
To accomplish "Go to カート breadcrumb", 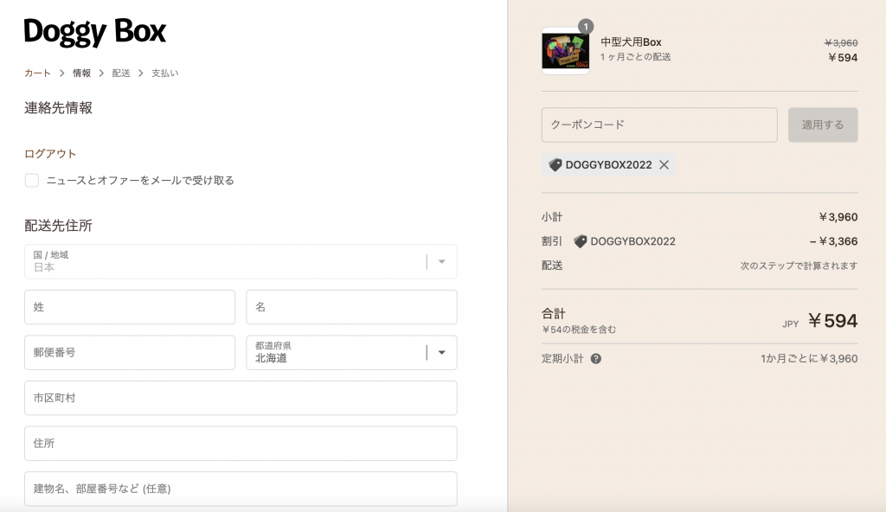I will (37, 74).
